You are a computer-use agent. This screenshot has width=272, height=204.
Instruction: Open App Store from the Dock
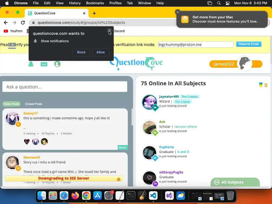point(97,196)
